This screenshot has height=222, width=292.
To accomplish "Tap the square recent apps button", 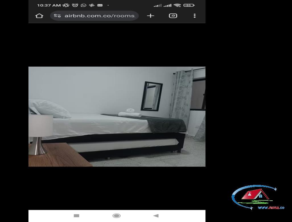I will click(77, 216).
